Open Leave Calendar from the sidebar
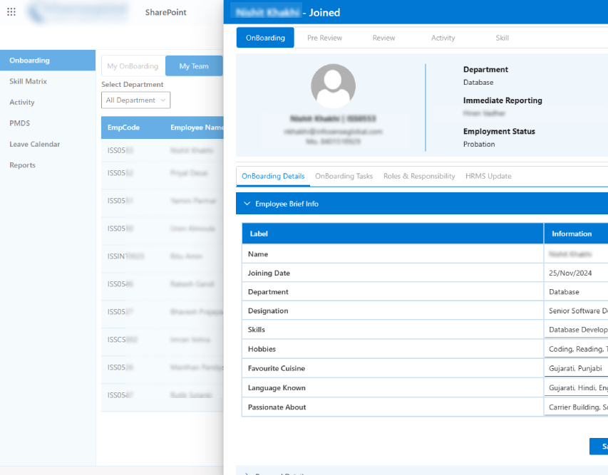Viewport: 608px width, 475px height. (x=35, y=144)
